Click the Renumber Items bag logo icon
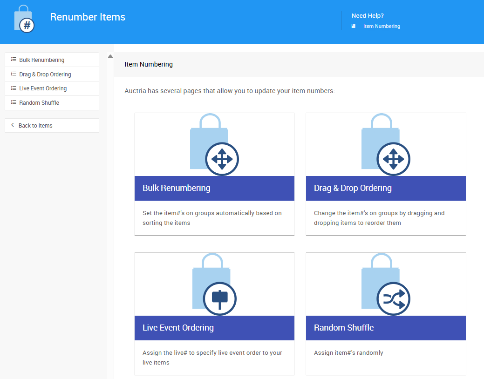Screen dimensions: 484x379 (x=24, y=20)
